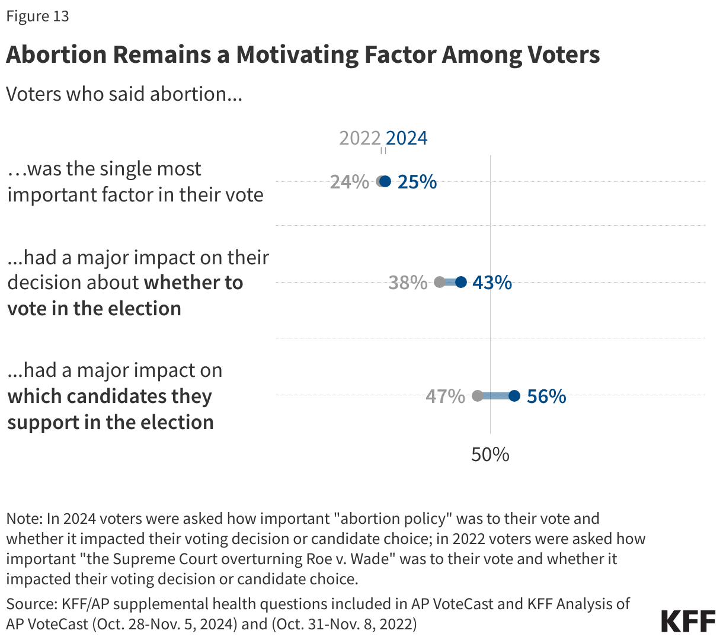This screenshot has height=640, width=723.
Task: Click the "Figure 13" caption
Action: pos(38,16)
